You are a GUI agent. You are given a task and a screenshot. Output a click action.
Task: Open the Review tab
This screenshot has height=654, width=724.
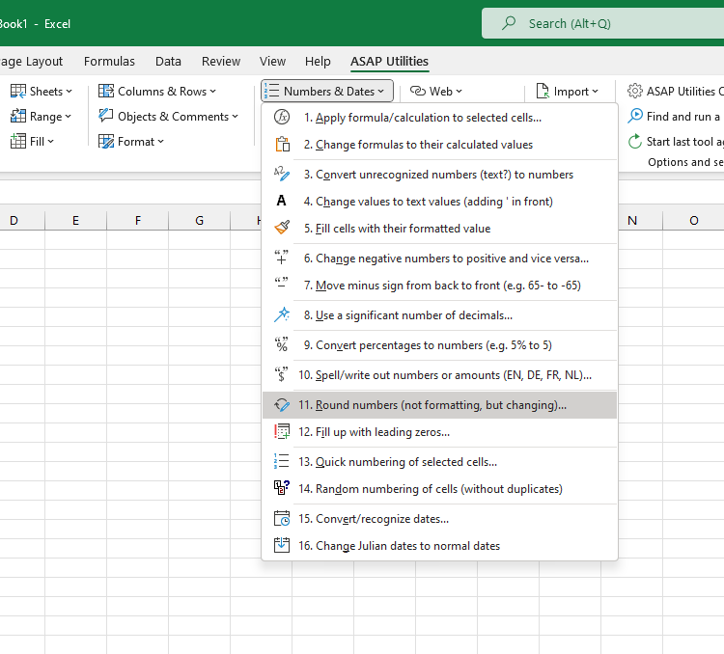point(221,61)
